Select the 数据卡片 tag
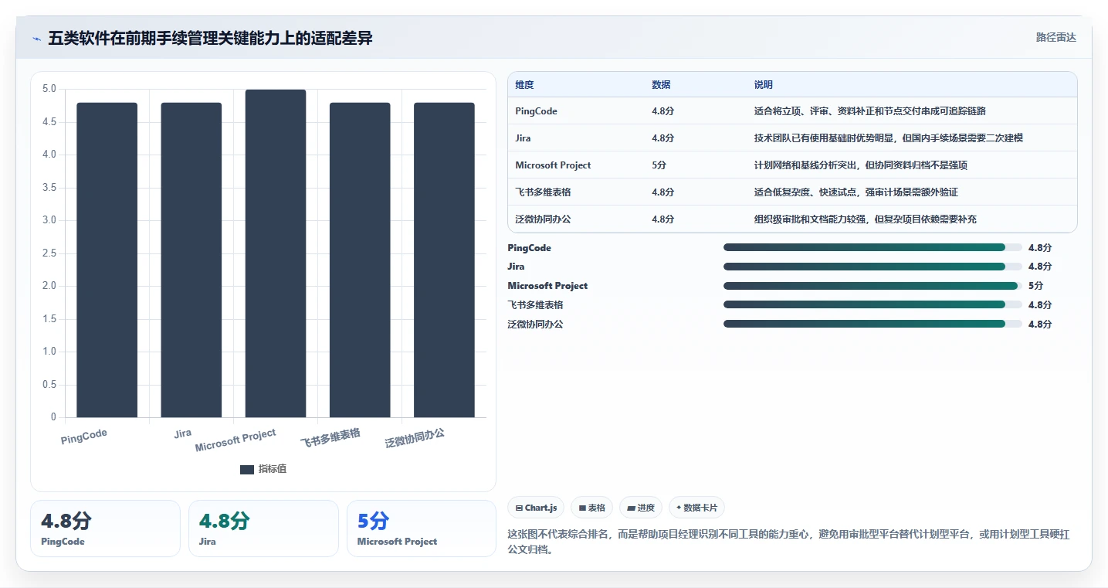Screen dimensions: 1108x588 696,508
